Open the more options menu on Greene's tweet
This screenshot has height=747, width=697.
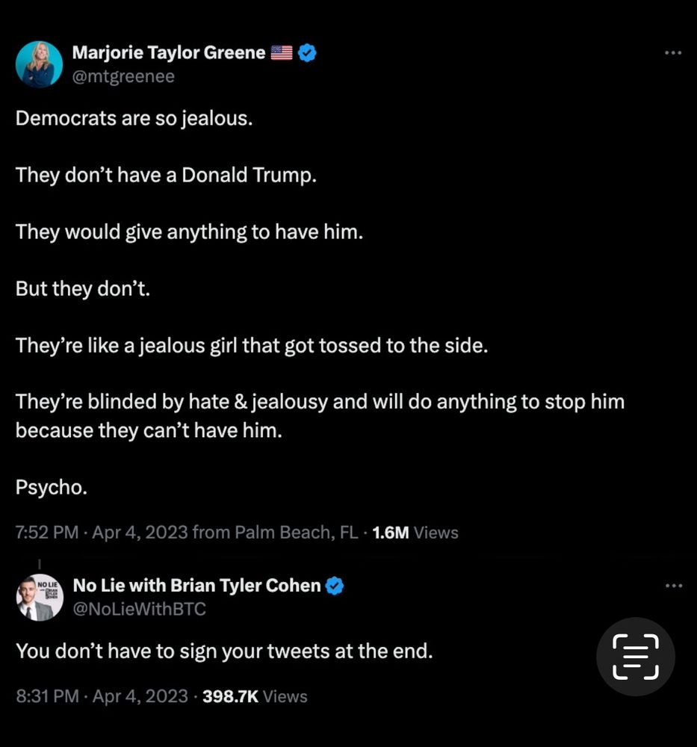pyautogui.click(x=672, y=53)
